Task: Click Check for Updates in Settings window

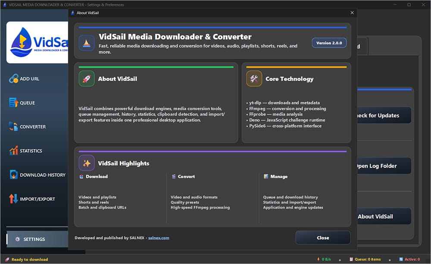Action: pos(384,116)
